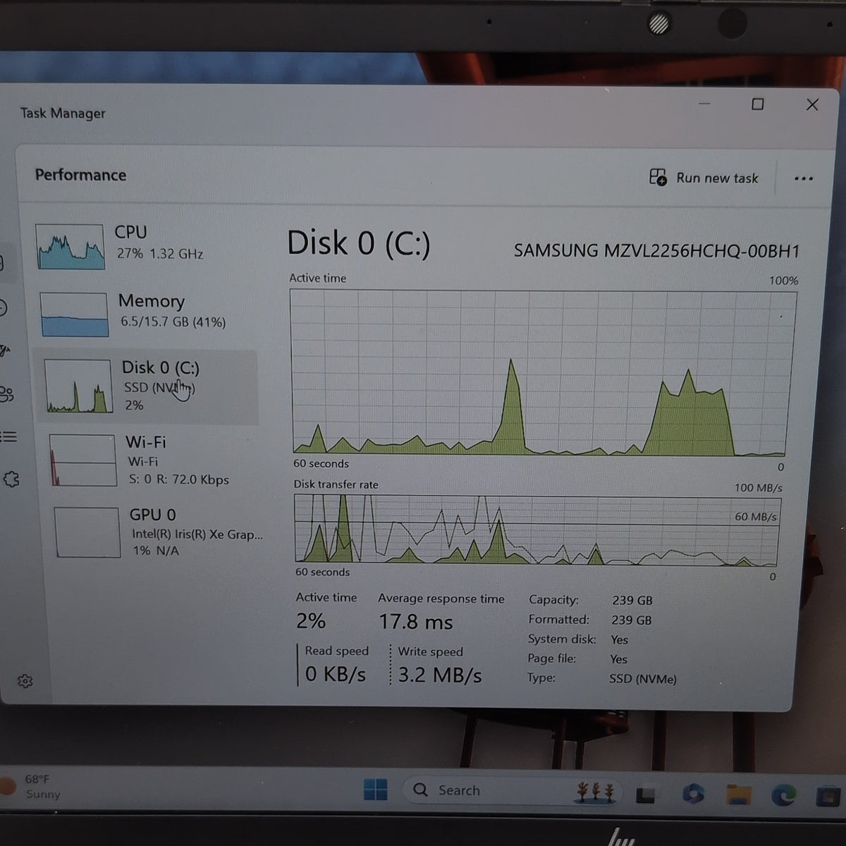Maximize the Task Manager window
This screenshot has height=846, width=846.
(758, 104)
